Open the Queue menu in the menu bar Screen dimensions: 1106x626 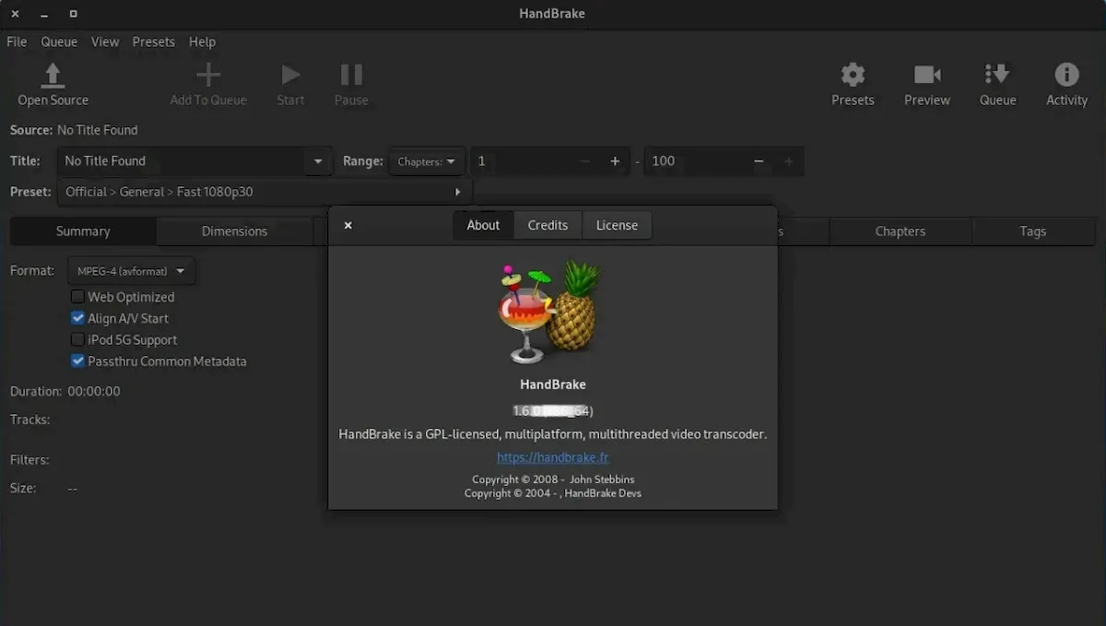click(59, 41)
